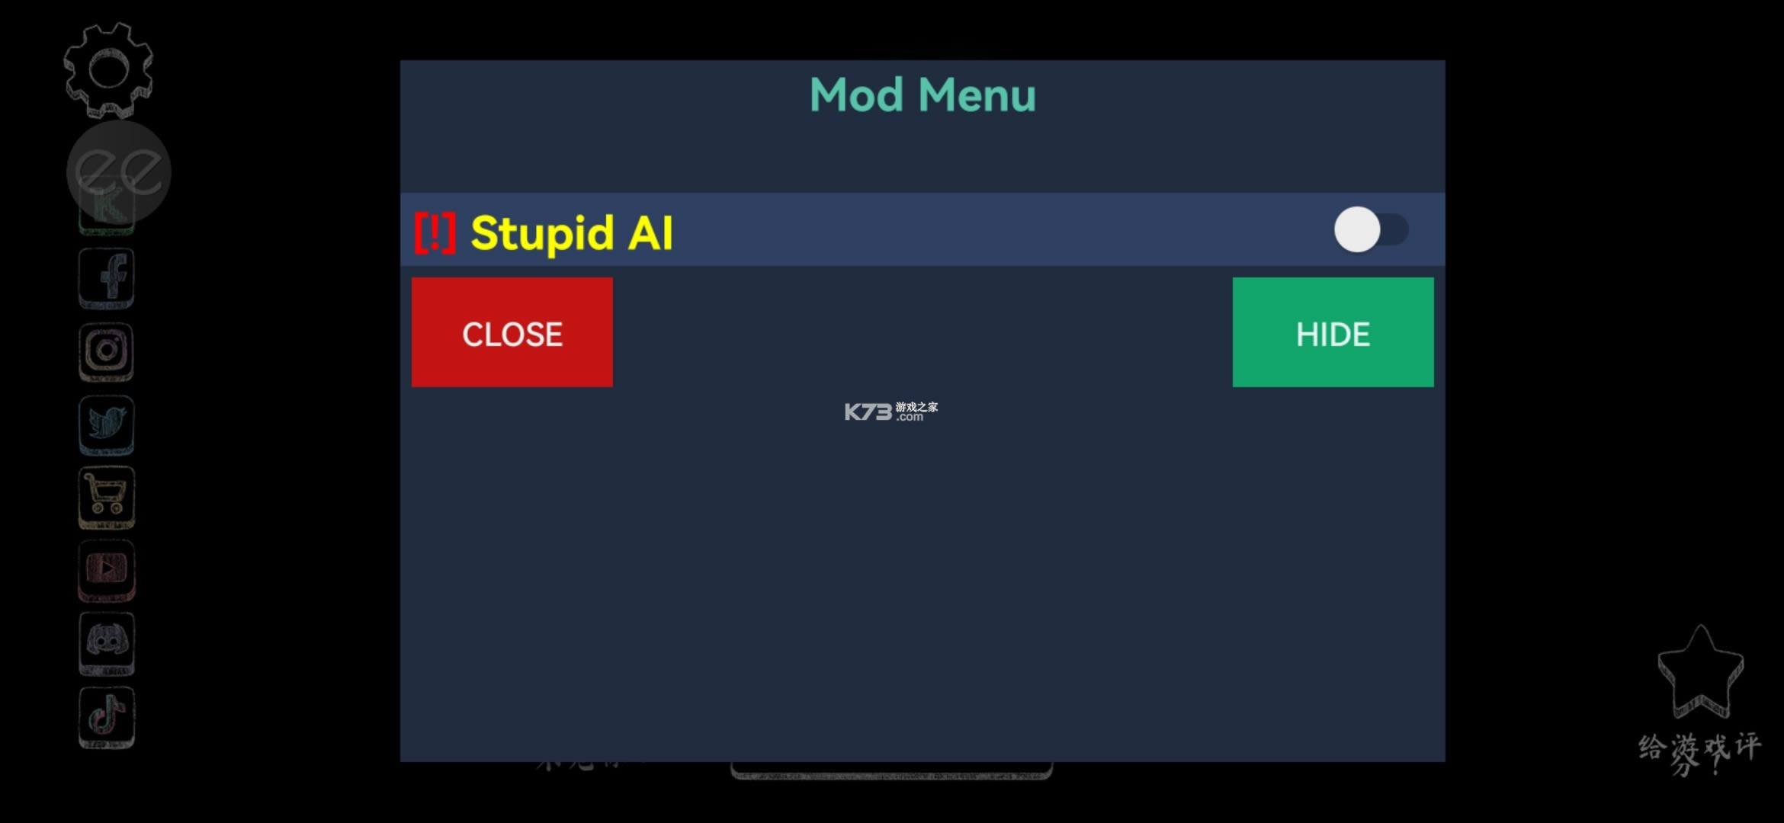Image resolution: width=1784 pixels, height=823 pixels.
Task: Select Twitter bird icon in sidebar
Action: 108,421
